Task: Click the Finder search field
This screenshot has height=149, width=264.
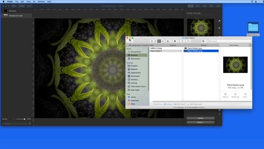Action: (230, 41)
